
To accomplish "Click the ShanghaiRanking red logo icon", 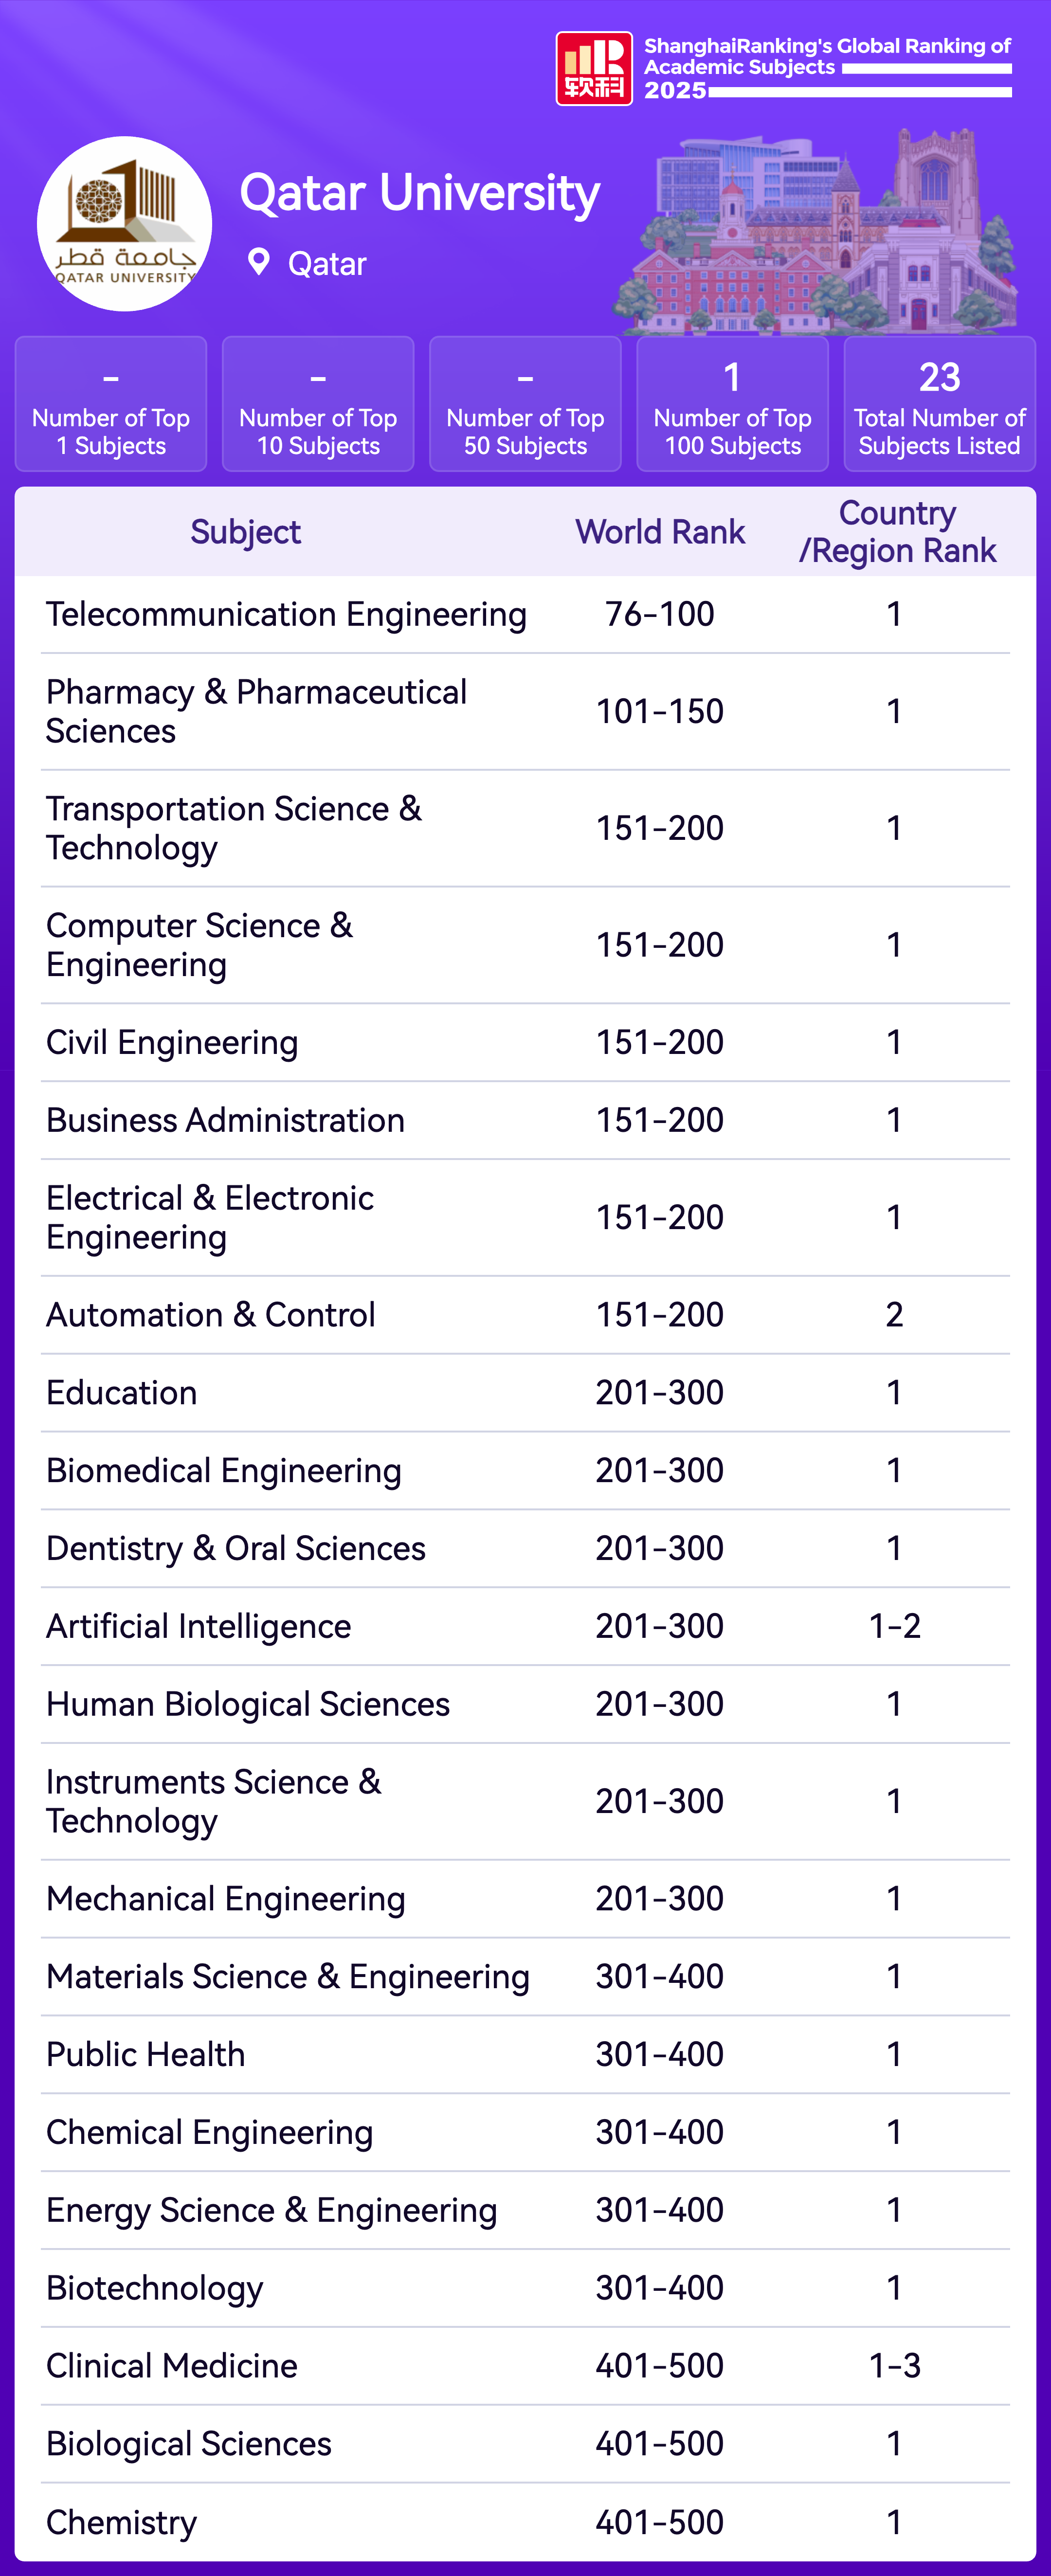I will [593, 68].
